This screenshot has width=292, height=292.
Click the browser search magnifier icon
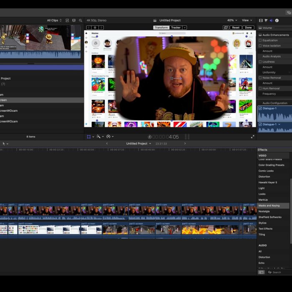(x=81, y=20)
